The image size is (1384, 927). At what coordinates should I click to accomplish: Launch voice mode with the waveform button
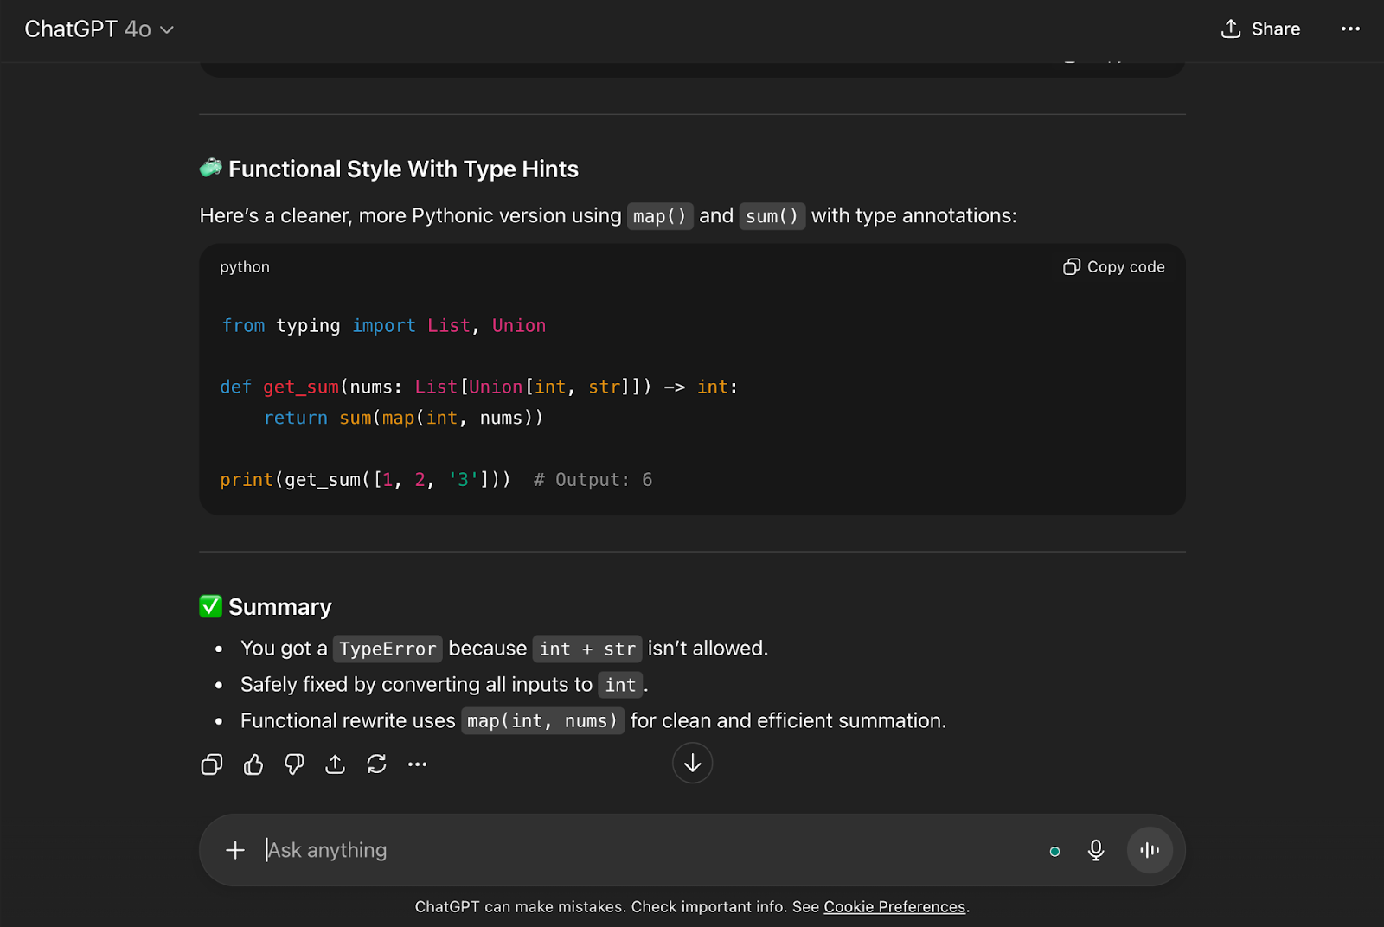[1150, 850]
